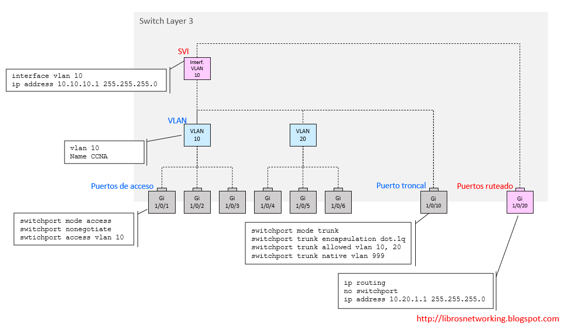The height and width of the screenshot is (325, 564).
Task: Select access port Gi 1/0/1
Action: pyautogui.click(x=162, y=202)
